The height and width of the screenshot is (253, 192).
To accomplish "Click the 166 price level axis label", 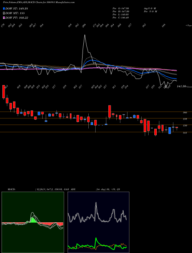I will pyautogui.click(x=185, y=113).
